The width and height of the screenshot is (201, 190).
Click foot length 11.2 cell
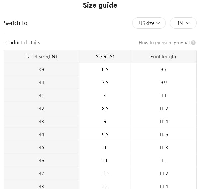click(163, 173)
